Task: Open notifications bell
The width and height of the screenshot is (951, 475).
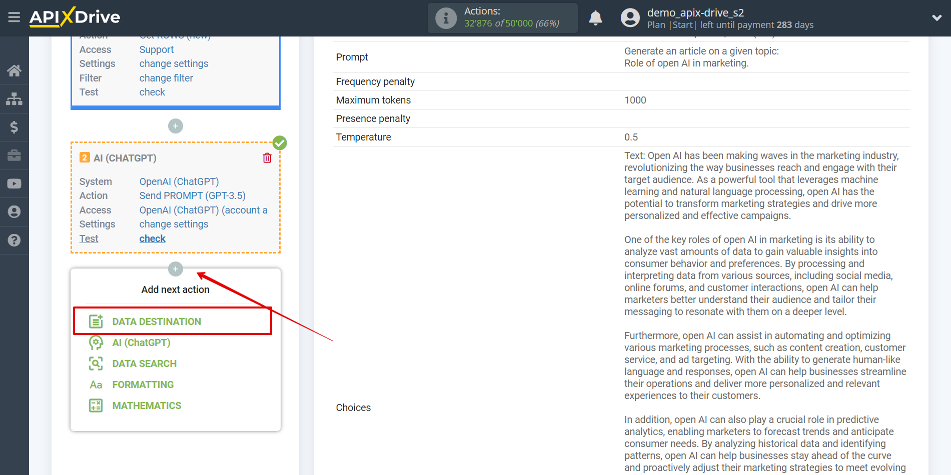Action: tap(595, 18)
